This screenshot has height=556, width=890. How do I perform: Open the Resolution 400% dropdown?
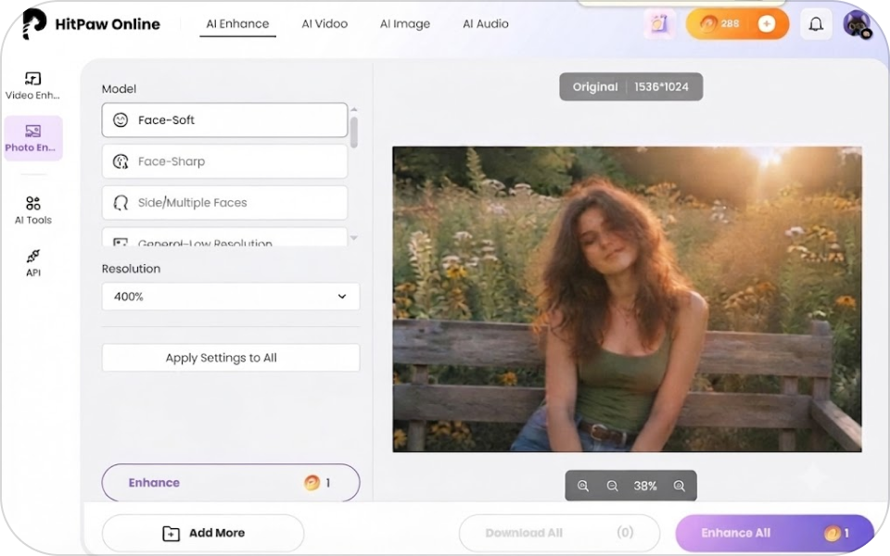click(231, 297)
